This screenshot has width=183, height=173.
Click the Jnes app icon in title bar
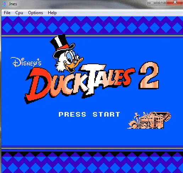(x=4, y=4)
